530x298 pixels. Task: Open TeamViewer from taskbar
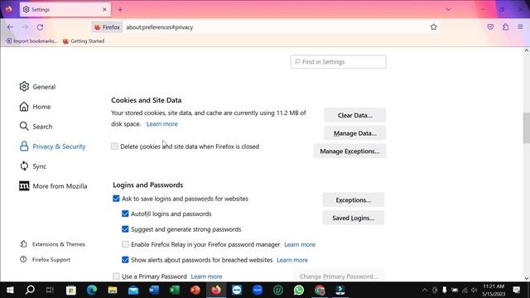coord(237,290)
